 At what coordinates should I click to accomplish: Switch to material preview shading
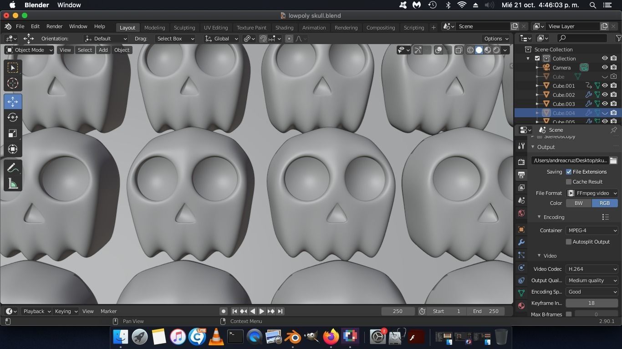(488, 50)
